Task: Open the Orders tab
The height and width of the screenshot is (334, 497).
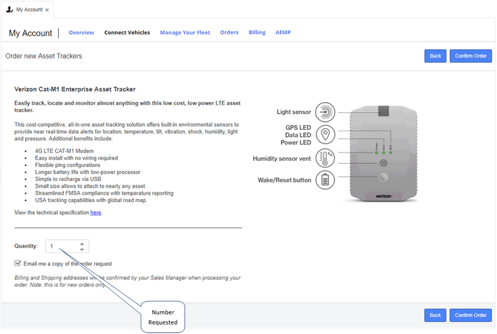Action: tap(229, 32)
